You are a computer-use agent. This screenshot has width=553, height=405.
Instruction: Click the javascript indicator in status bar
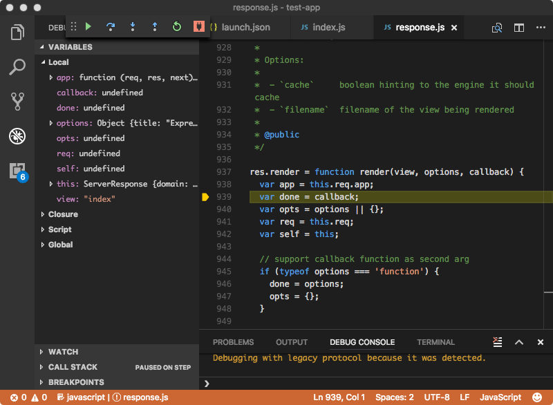tap(81, 397)
